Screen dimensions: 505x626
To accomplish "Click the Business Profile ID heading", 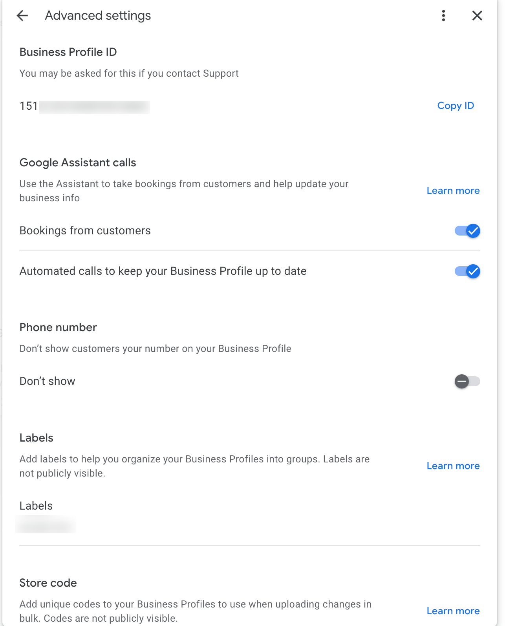I will point(68,52).
